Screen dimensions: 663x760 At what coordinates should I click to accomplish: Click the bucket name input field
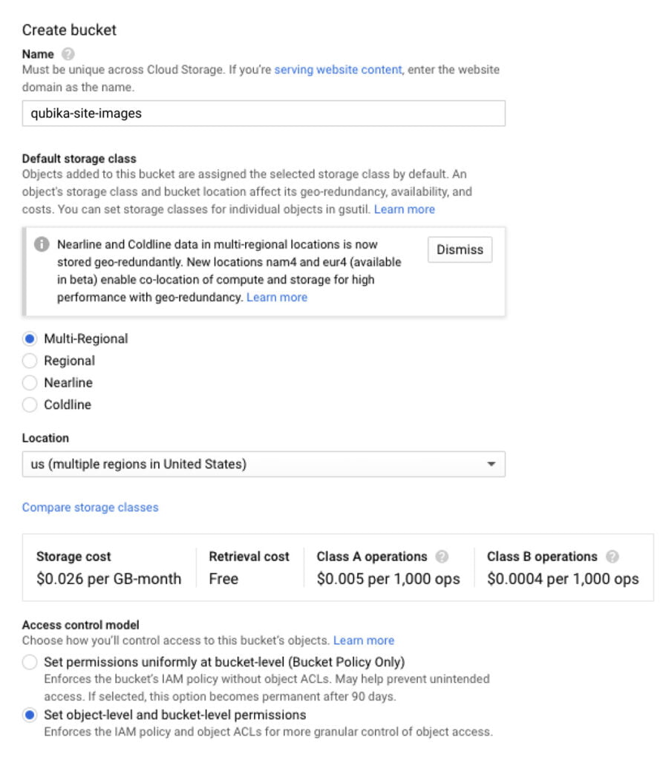click(x=264, y=113)
